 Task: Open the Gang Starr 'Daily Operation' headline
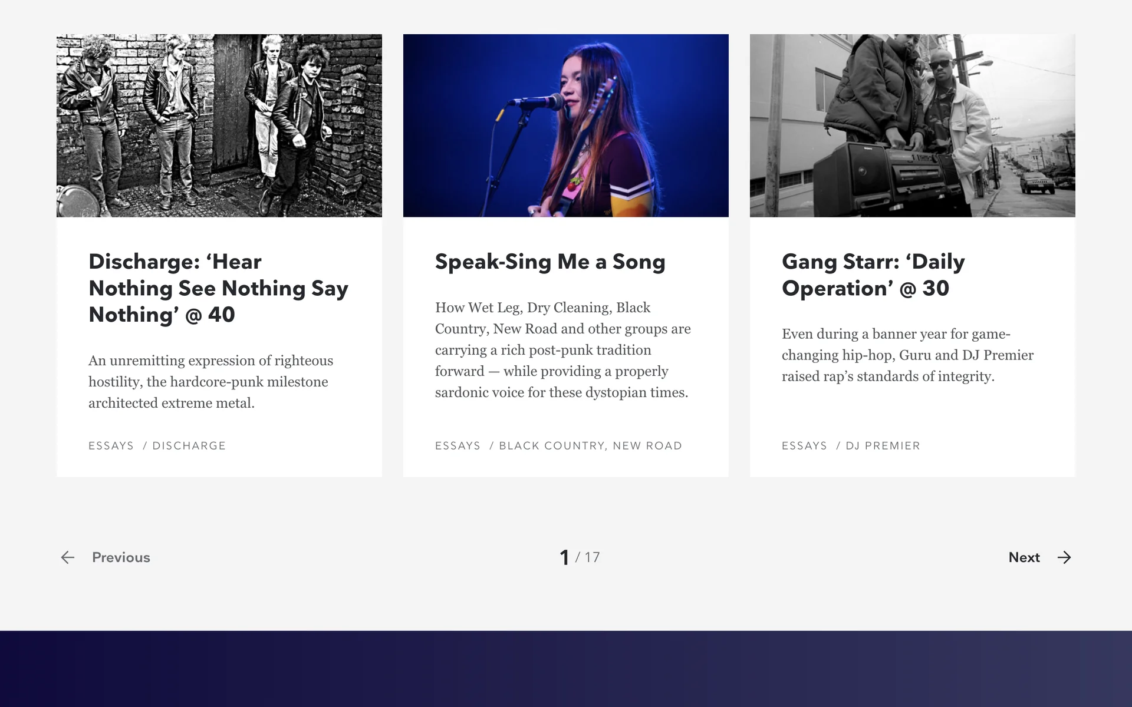click(873, 275)
